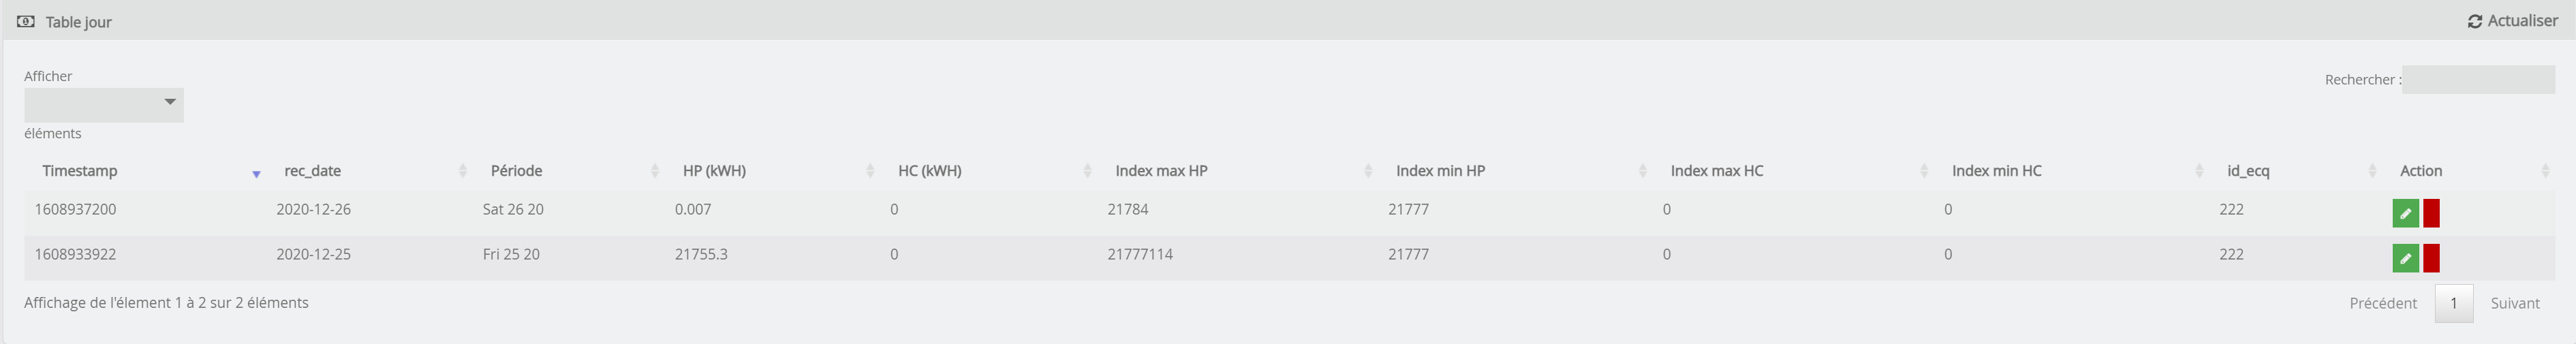Edit the 2020-12-26 row with green pencil icon
2576x344 pixels.
click(2405, 213)
